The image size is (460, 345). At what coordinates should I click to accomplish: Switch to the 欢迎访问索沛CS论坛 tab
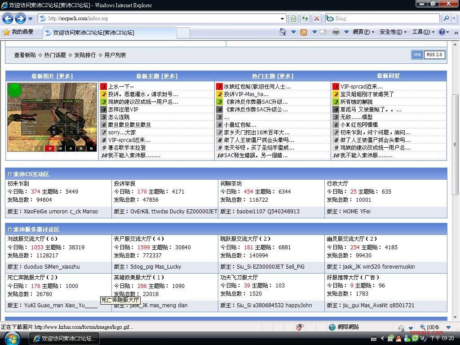(x=93, y=32)
